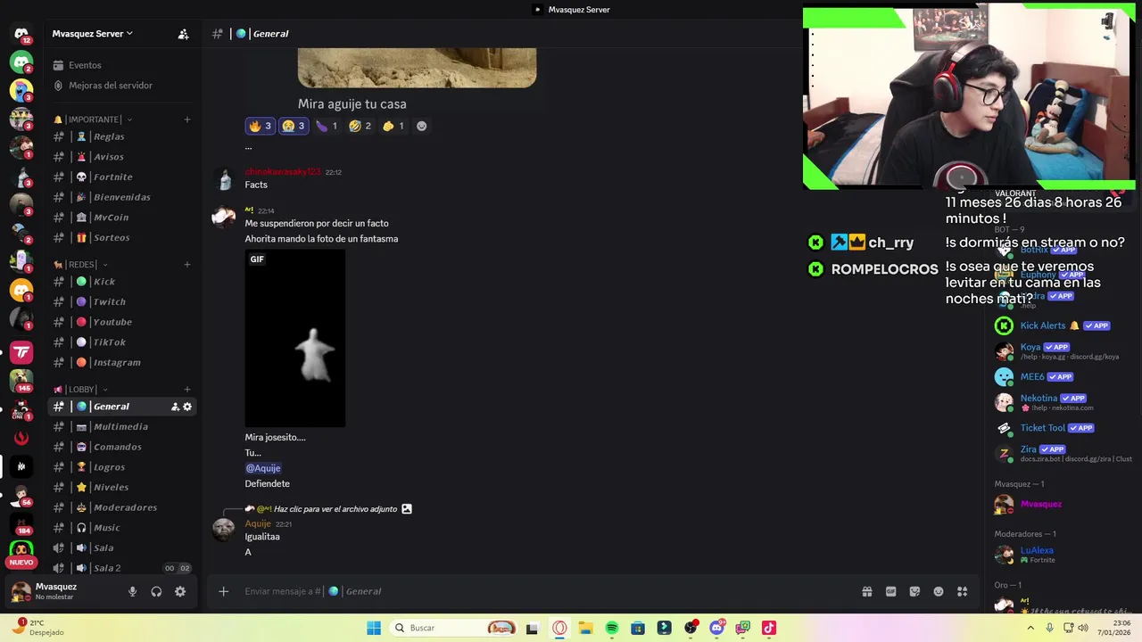Open Spotify from taskbar
The width and height of the screenshot is (1142, 642).
[612, 628]
